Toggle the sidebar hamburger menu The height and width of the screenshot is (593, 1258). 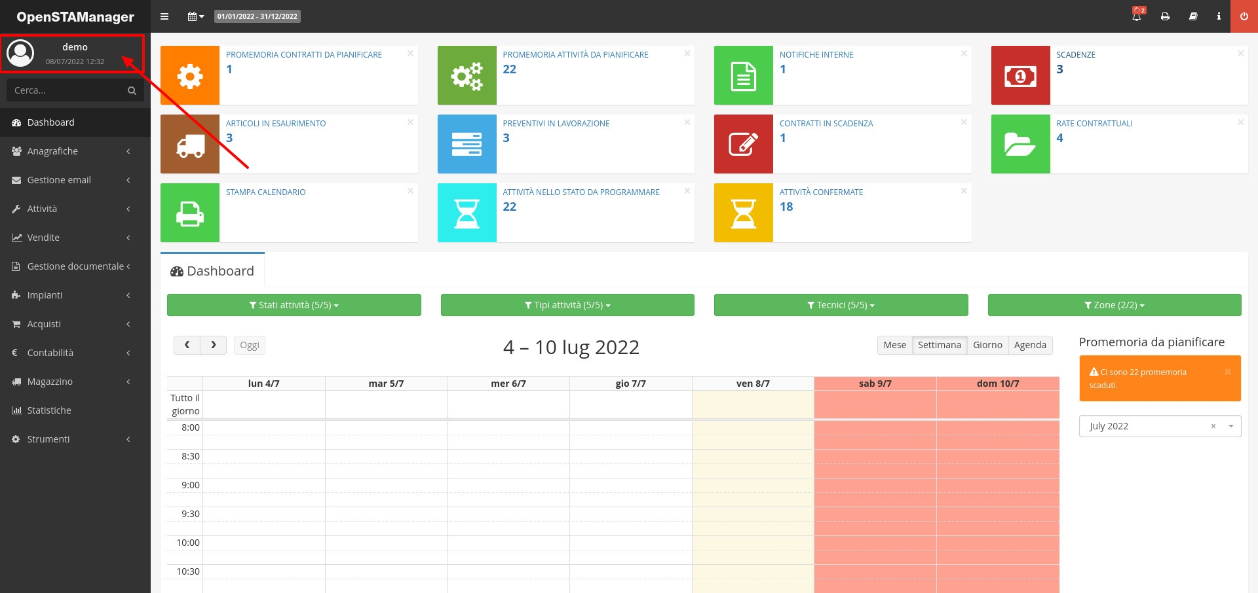[164, 16]
